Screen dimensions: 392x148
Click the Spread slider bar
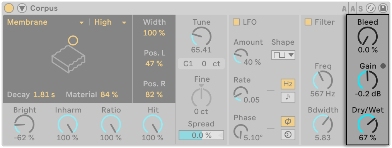click(x=201, y=135)
